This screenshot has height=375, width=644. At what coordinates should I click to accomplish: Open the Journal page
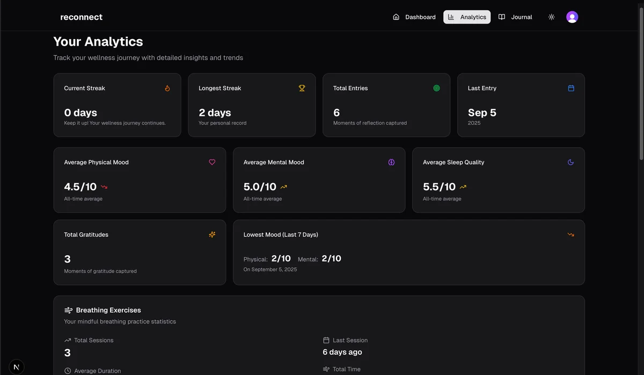515,17
